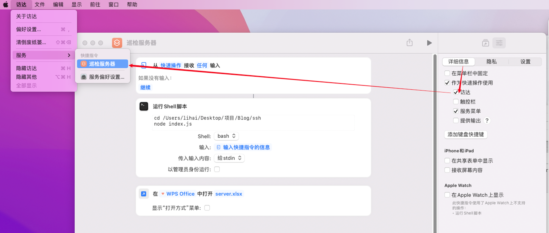Open the 前往 menu
549x233 pixels.
pos(95,4)
